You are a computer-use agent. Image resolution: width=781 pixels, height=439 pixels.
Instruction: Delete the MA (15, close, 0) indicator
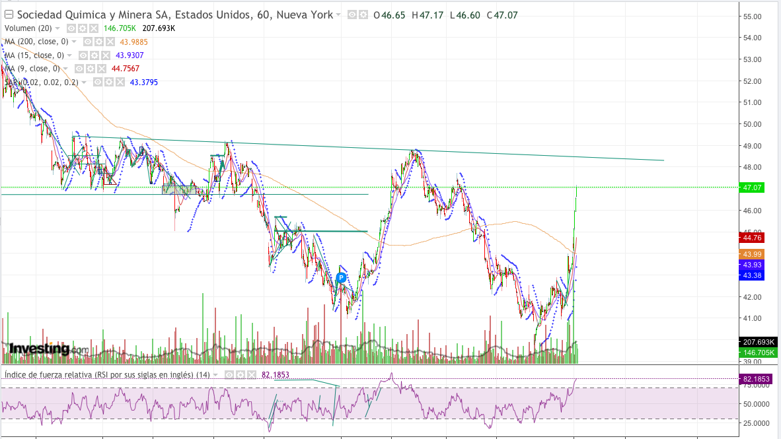pos(106,55)
